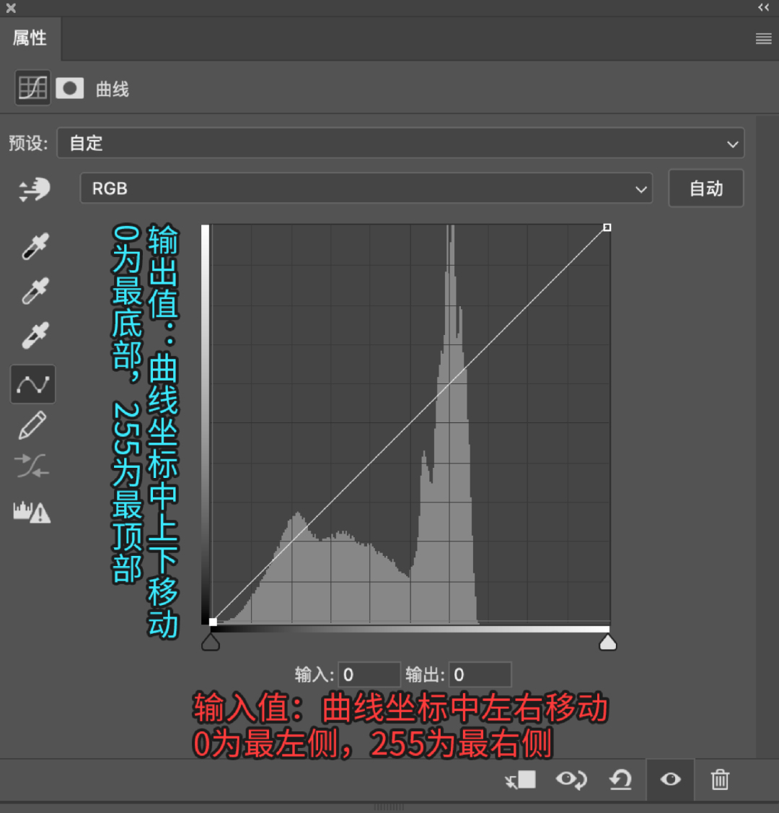
Task: Open the Properties panel menu
Action: [763, 38]
